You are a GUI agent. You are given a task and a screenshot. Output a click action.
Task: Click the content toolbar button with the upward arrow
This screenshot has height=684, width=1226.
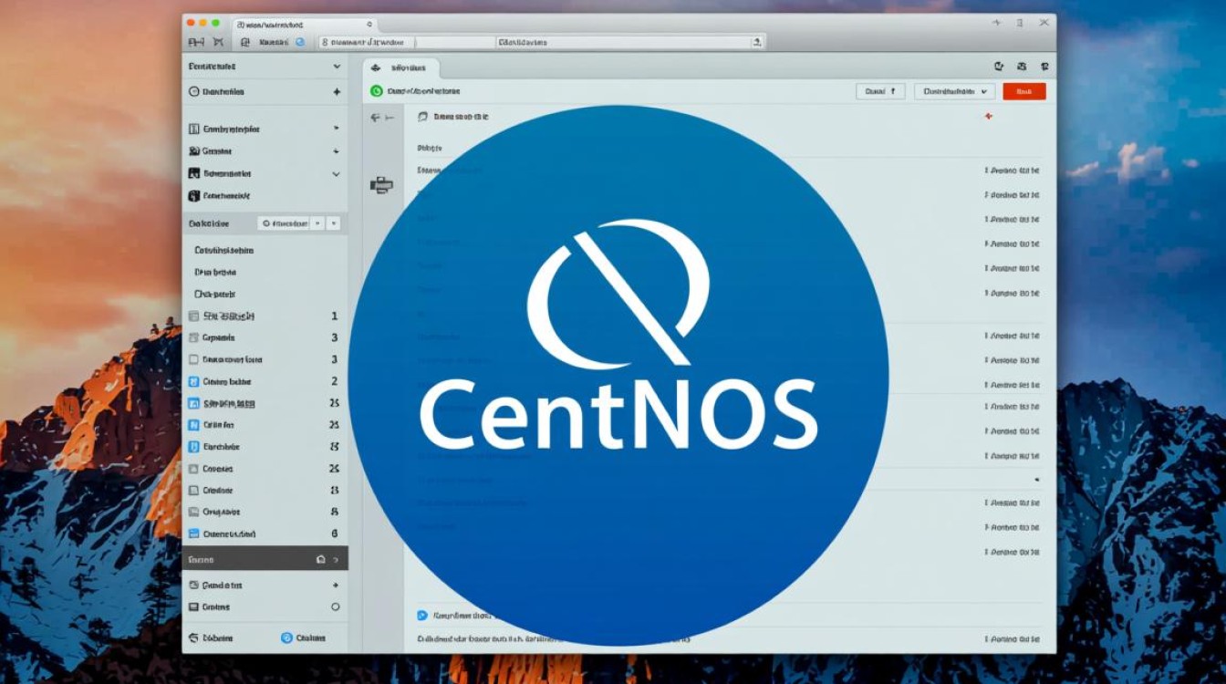point(879,91)
